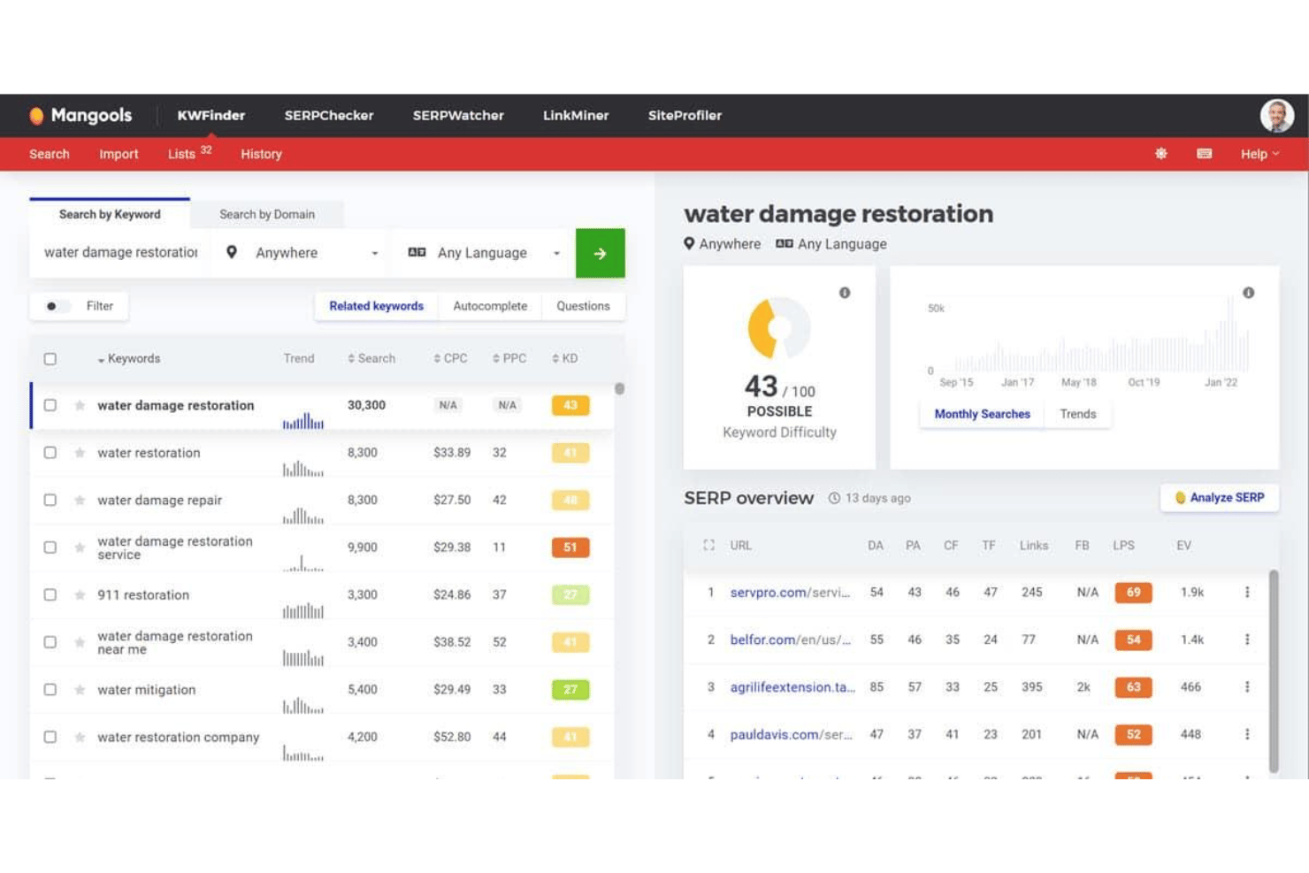The width and height of the screenshot is (1309, 873).
Task: Sort keywords by PPC column
Action: tap(509, 359)
